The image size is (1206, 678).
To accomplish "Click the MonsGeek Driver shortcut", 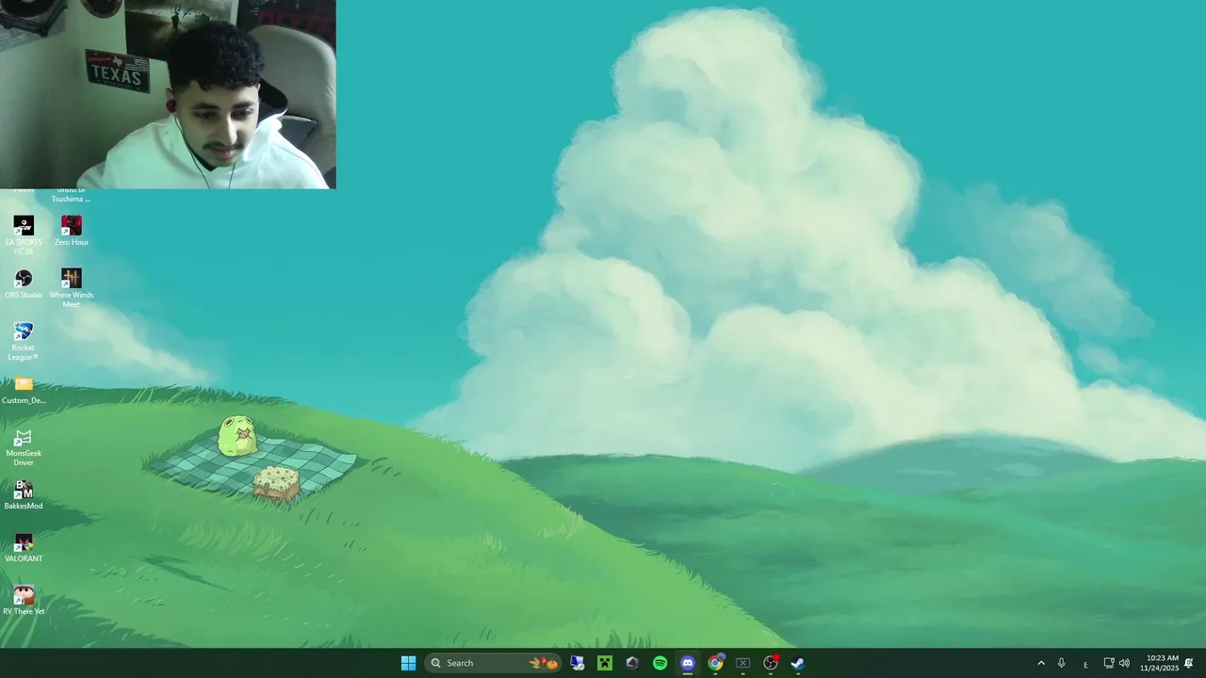I will 24,446.
